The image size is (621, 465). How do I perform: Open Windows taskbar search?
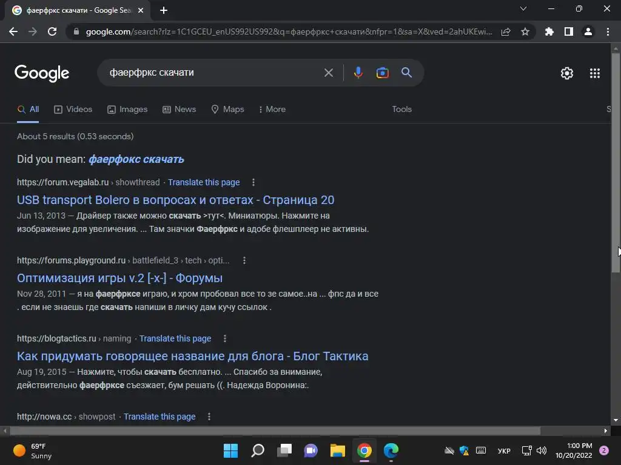click(x=257, y=450)
